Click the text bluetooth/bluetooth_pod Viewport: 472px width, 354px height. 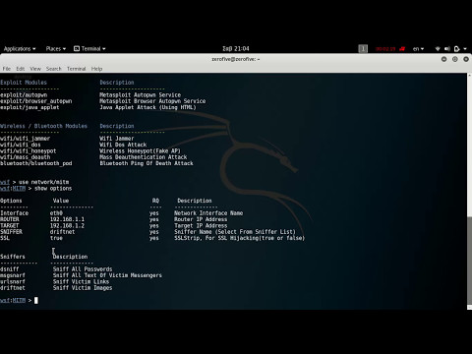coord(36,163)
